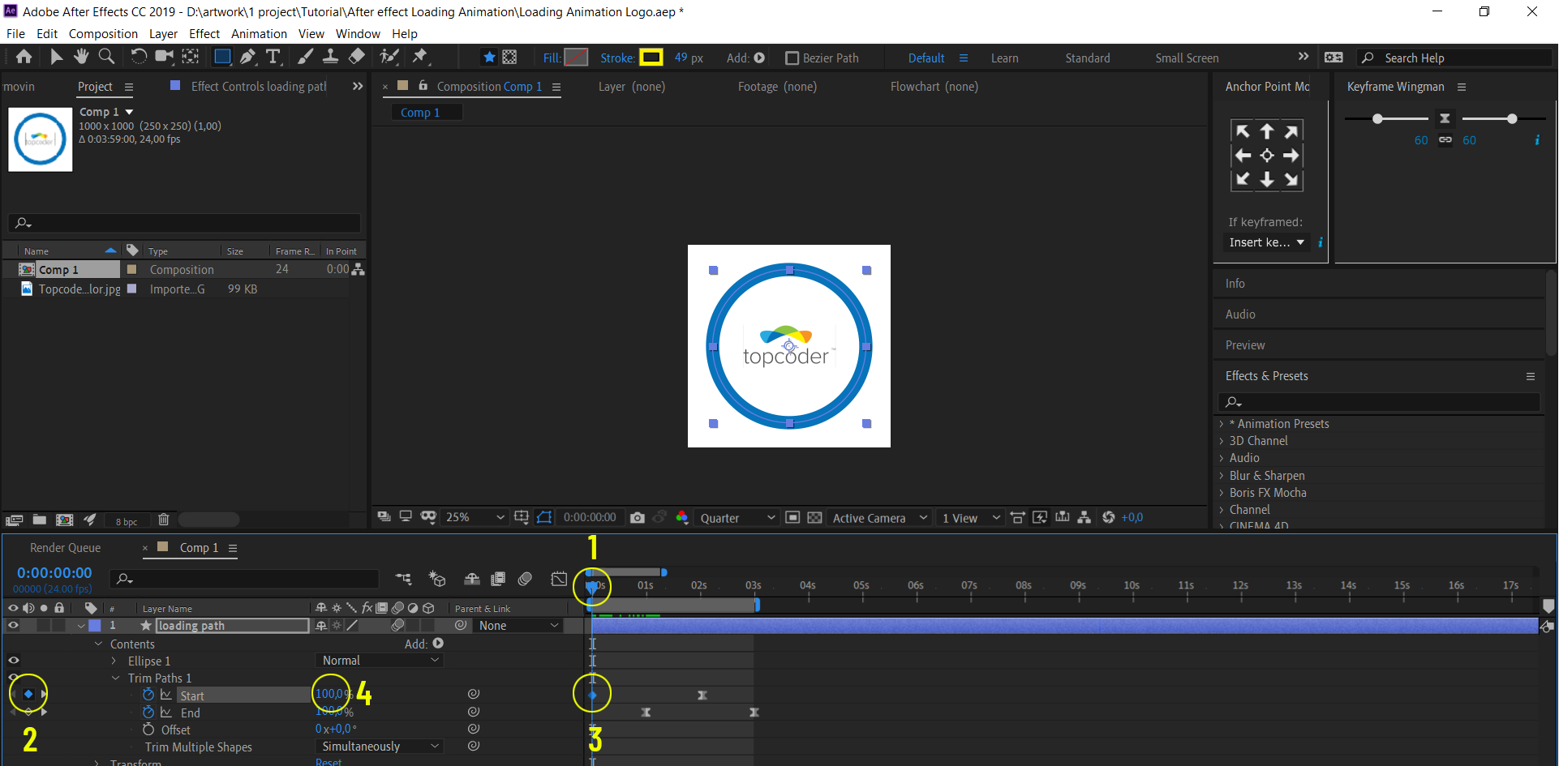Select the Pan Behind anchor tool
The width and height of the screenshot is (1559, 766).
(191, 57)
